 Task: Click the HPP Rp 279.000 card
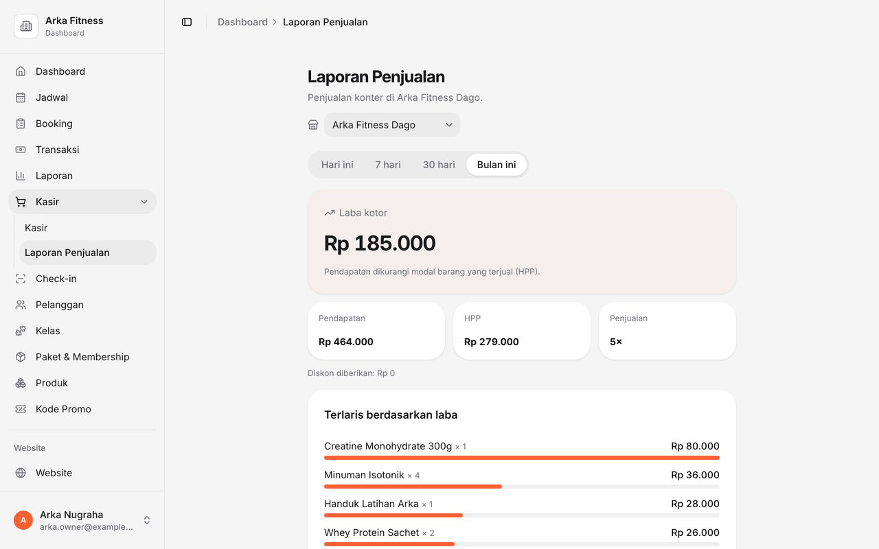click(522, 331)
